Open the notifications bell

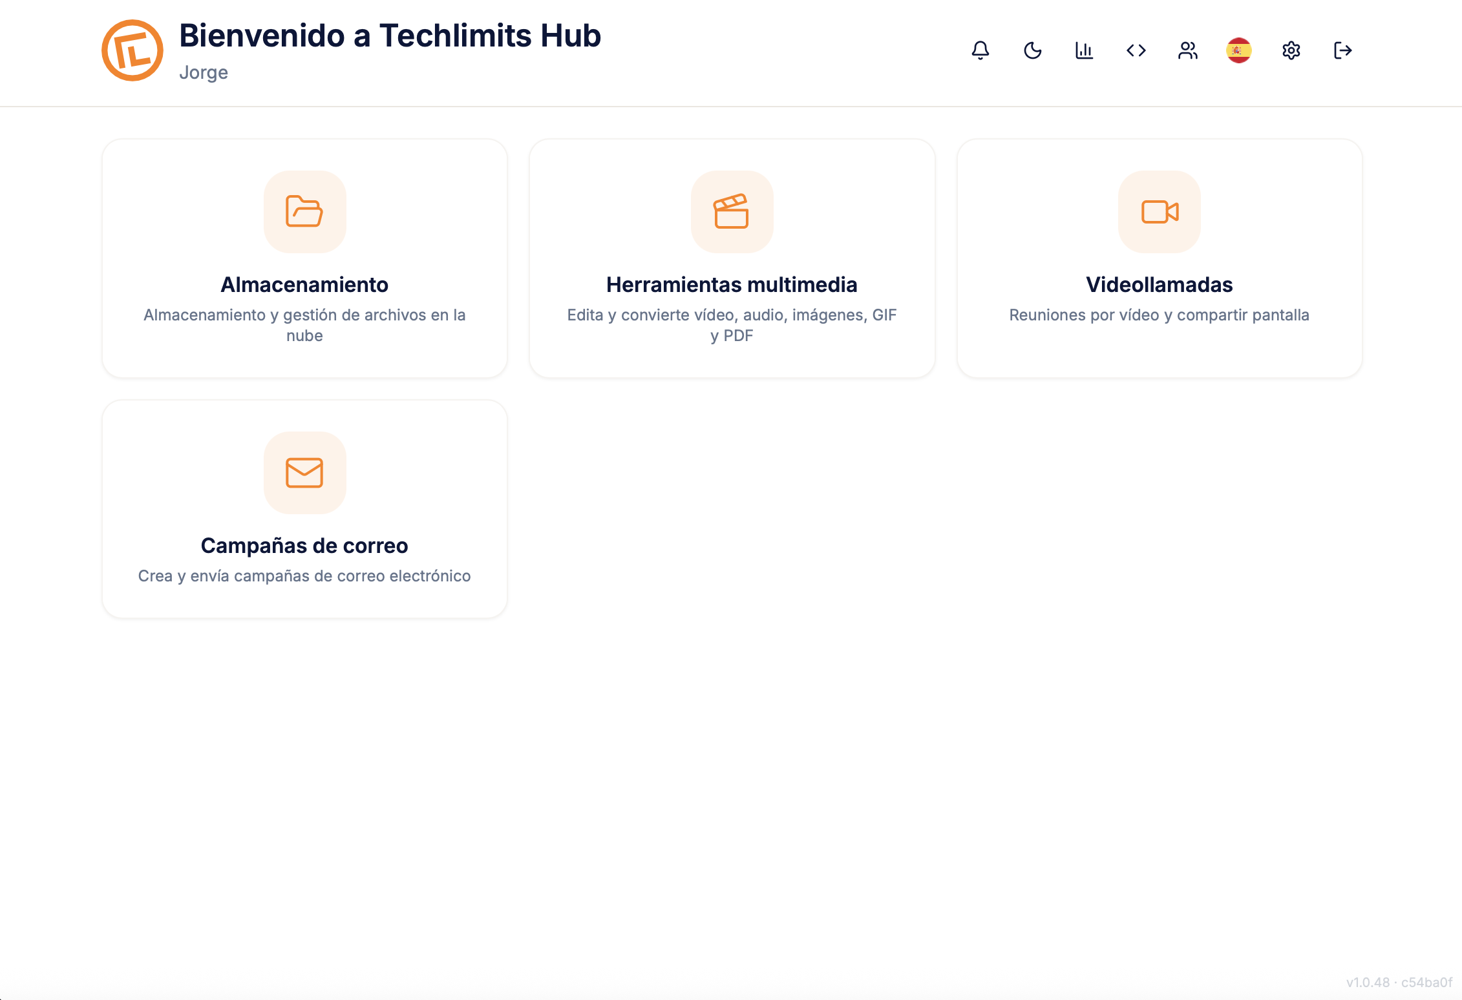click(x=980, y=50)
